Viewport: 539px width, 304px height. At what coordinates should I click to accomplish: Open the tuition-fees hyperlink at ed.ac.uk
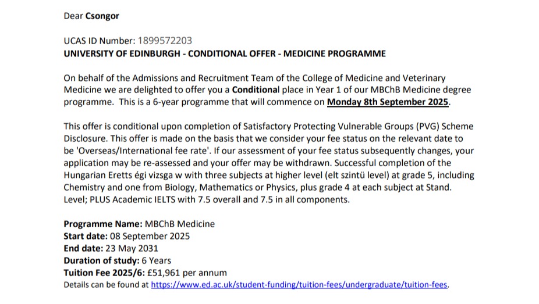299,285
